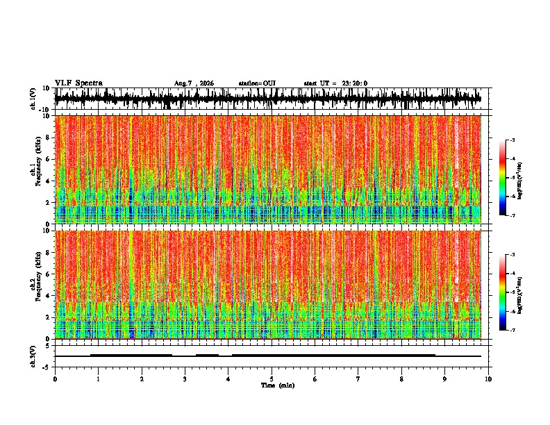Click the thick ch.3 bar between minutes 1 and 2.7
The height and width of the screenshot is (425, 550).
pyautogui.click(x=131, y=356)
